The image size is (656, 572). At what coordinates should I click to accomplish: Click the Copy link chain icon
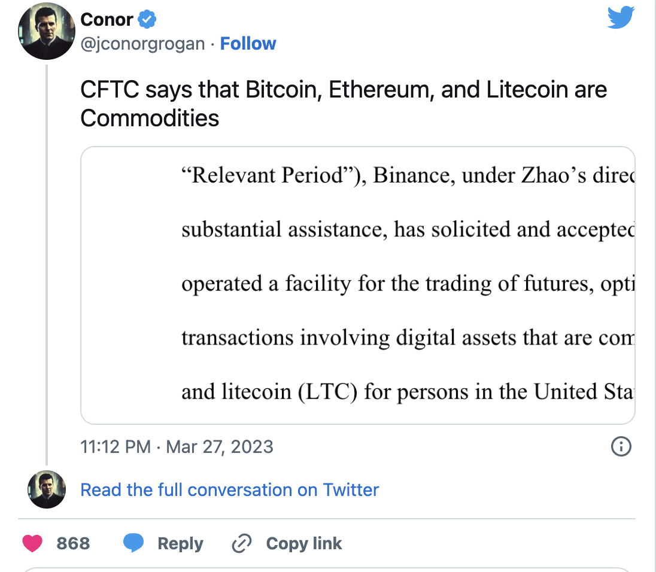click(241, 543)
